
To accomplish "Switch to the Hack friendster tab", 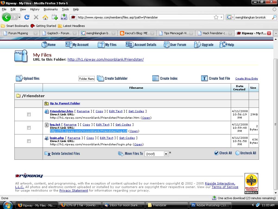I will pos(215,33).
